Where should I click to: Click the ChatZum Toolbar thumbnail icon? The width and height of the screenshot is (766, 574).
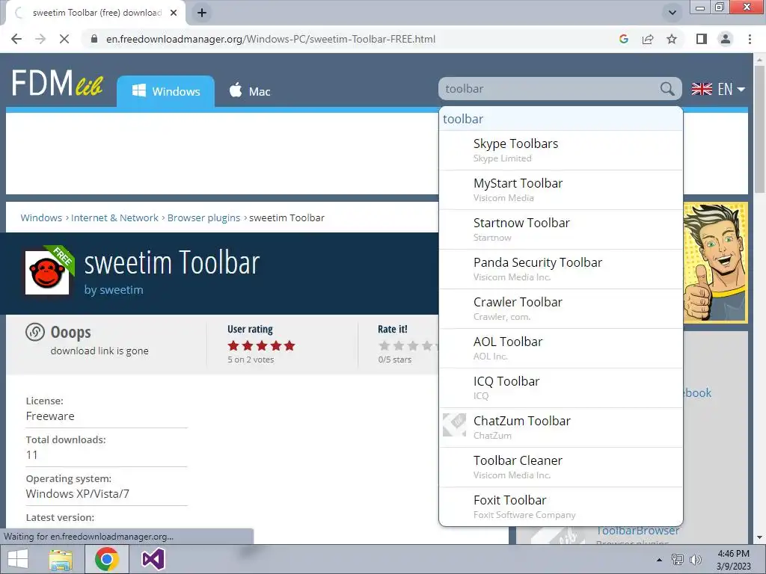point(454,425)
